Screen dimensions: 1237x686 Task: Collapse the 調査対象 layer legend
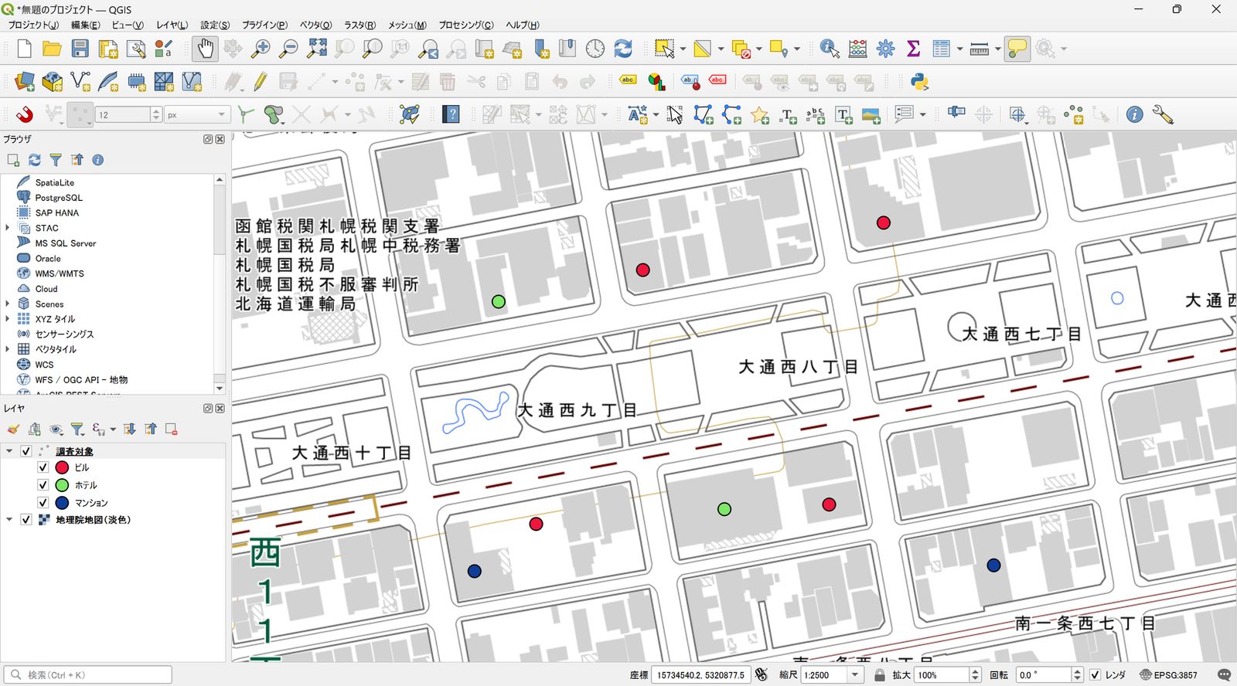pos(9,451)
